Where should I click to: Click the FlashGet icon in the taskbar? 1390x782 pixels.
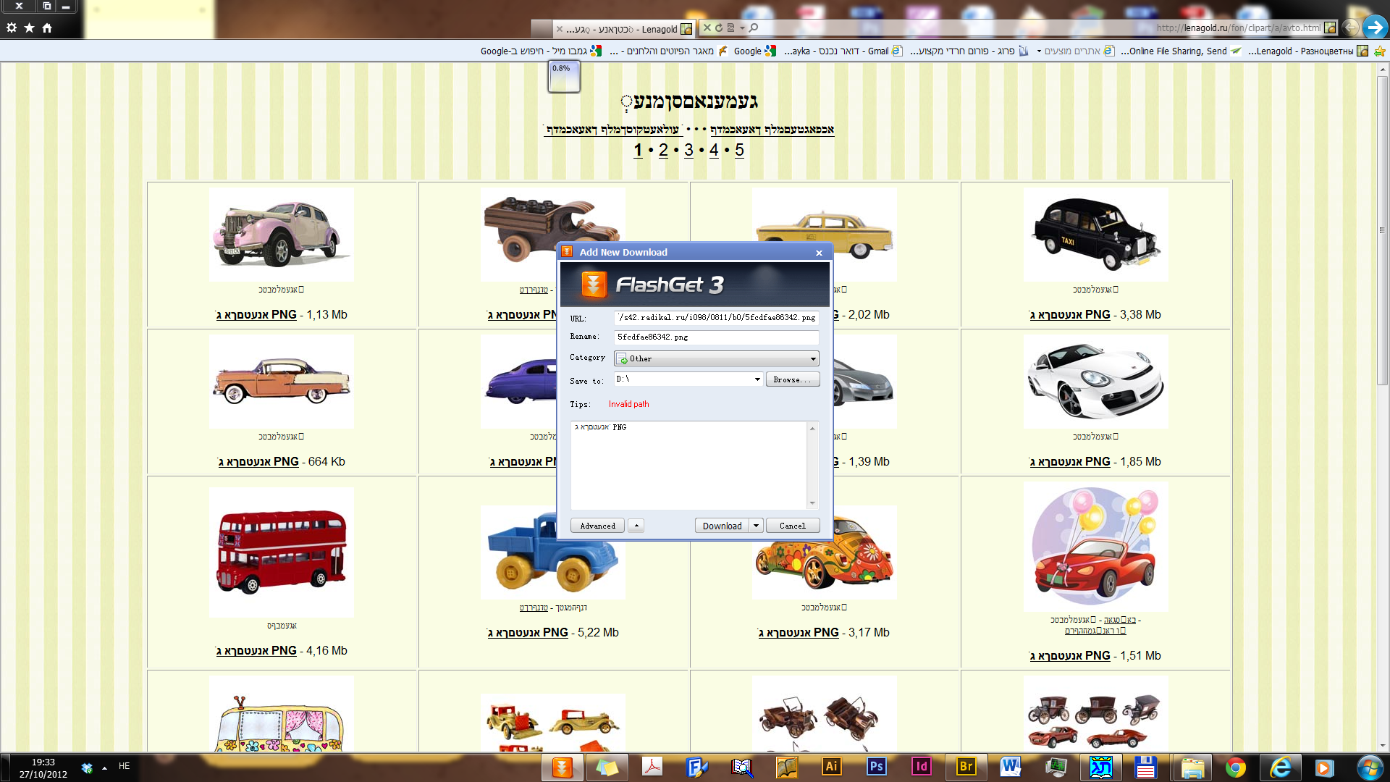coord(562,767)
